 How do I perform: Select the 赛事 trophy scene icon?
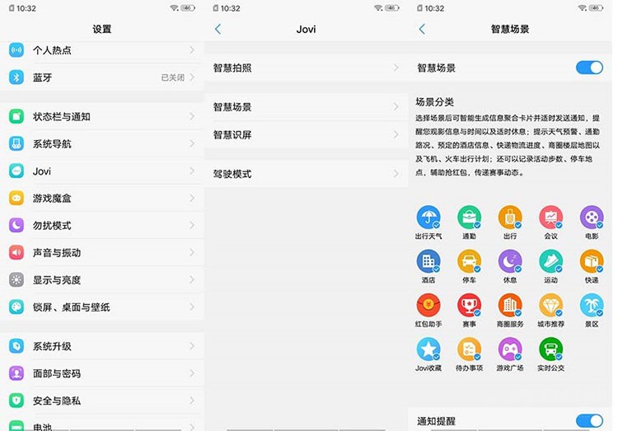(469, 305)
